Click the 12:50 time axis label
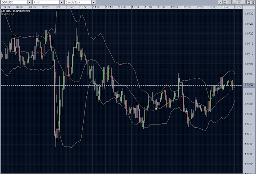256x174 pixels. pos(238,7)
